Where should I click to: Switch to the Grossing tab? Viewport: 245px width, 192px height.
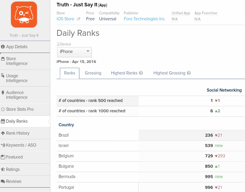93,73
